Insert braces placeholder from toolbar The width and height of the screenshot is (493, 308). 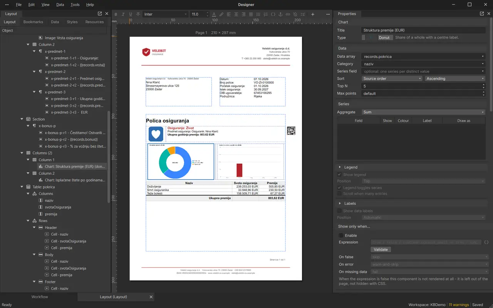[273, 14]
